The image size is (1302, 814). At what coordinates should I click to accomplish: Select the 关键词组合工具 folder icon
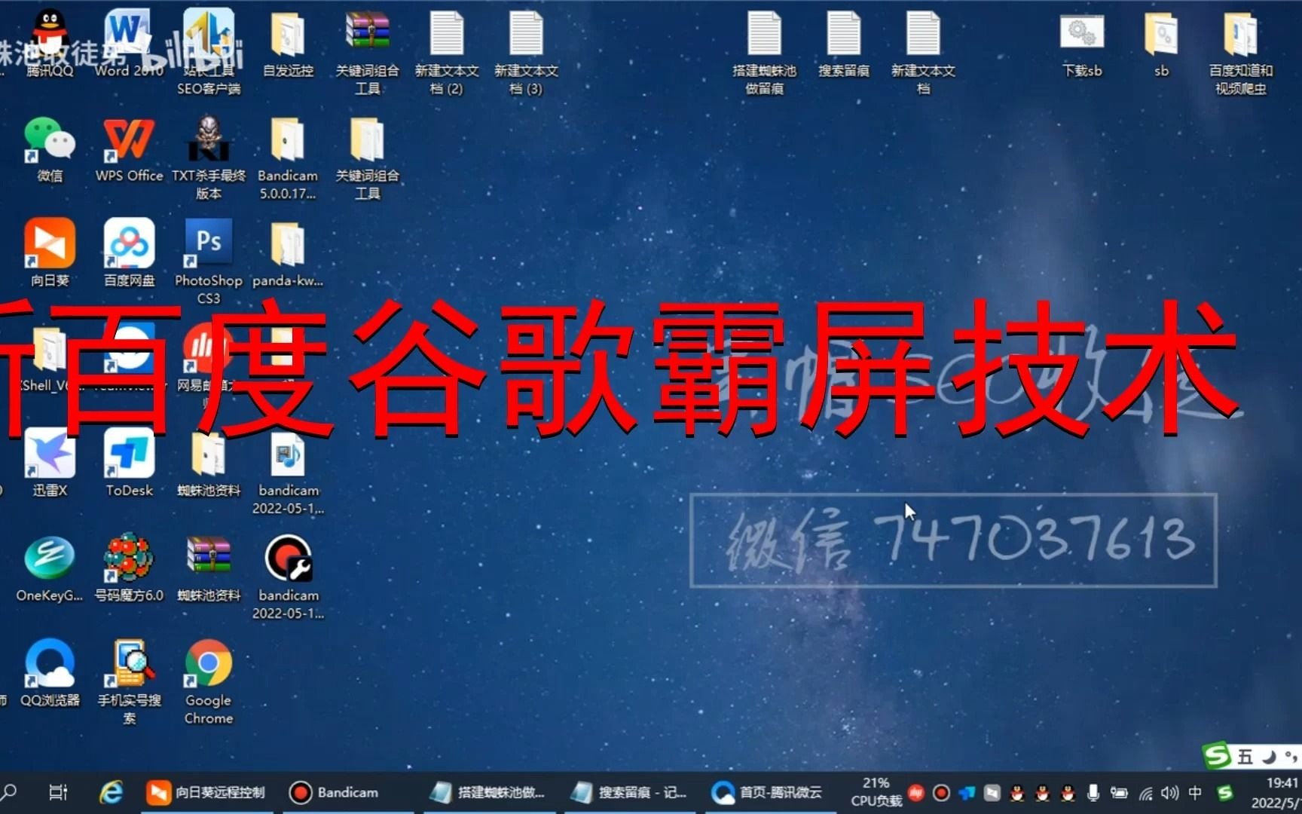[367, 157]
